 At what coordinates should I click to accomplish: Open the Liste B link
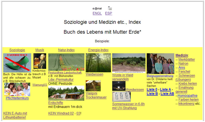152,94
